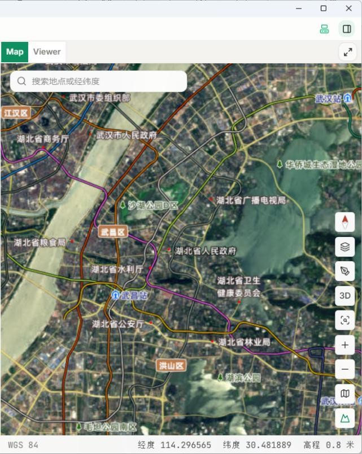Select the Map tab
This screenshot has width=362, height=454.
coord(15,52)
